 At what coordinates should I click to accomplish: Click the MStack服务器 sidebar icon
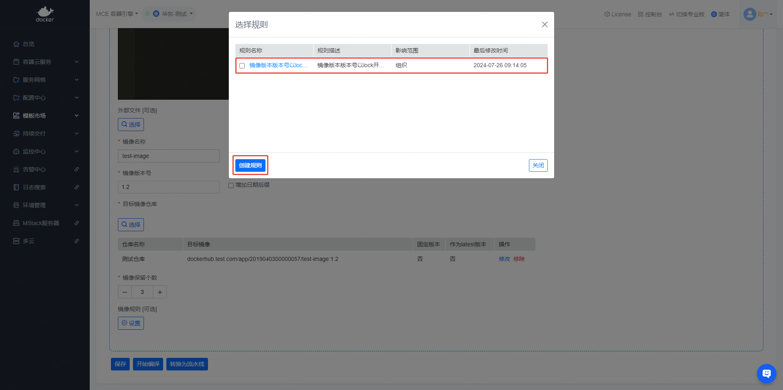pos(16,223)
